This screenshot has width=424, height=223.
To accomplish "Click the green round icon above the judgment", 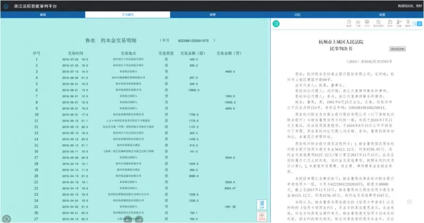I will pos(276,24).
